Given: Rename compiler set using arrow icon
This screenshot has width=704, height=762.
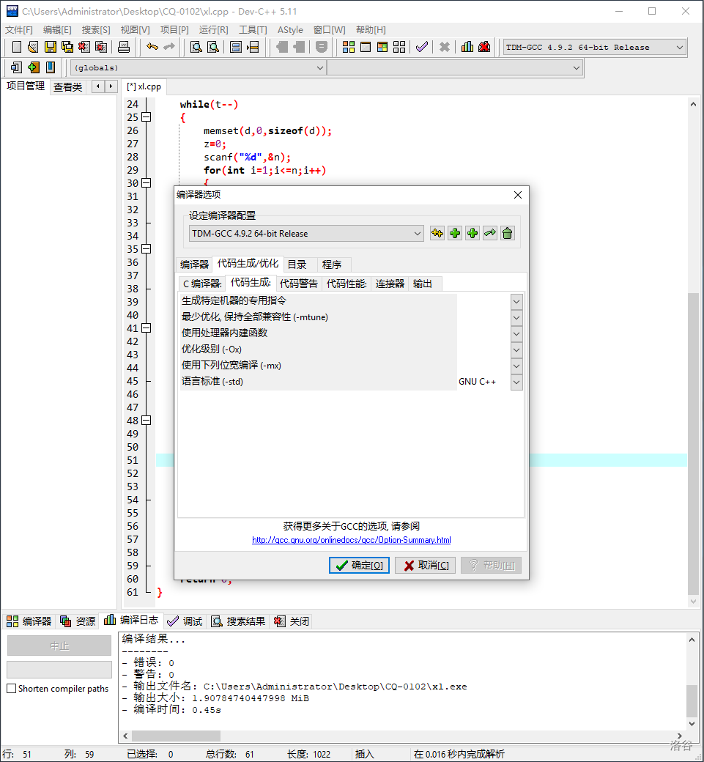Looking at the screenshot, I should pos(490,233).
